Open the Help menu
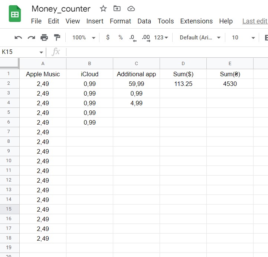 [226, 21]
